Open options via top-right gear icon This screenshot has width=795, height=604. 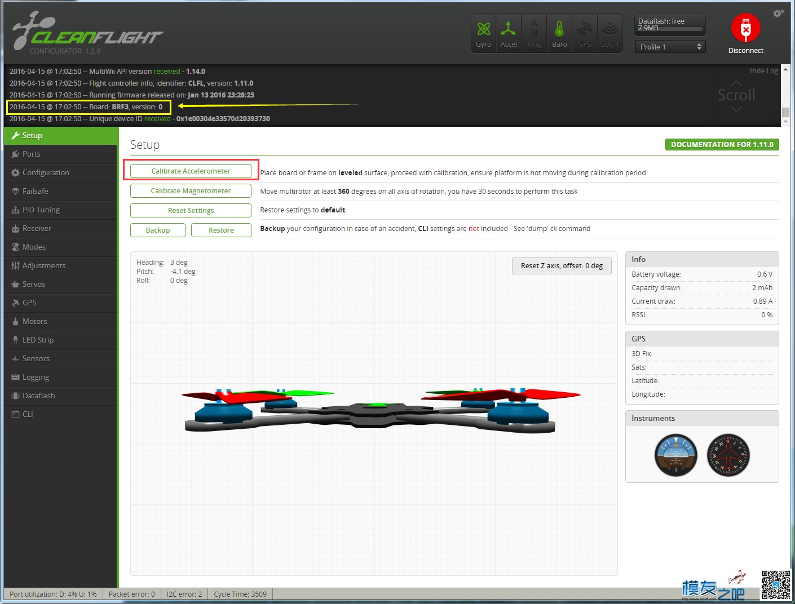tap(778, 13)
